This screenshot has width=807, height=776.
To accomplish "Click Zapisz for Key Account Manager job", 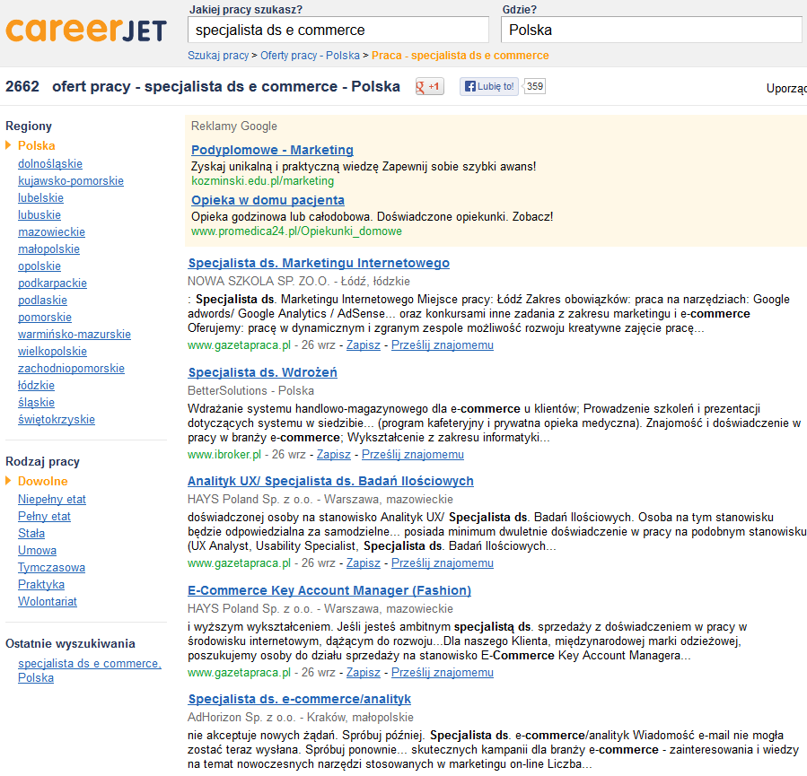I will (364, 673).
